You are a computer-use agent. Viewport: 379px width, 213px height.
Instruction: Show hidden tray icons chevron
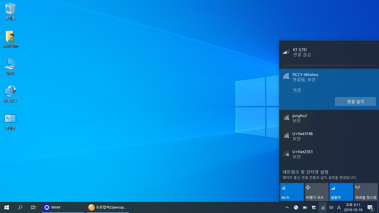[287, 207]
